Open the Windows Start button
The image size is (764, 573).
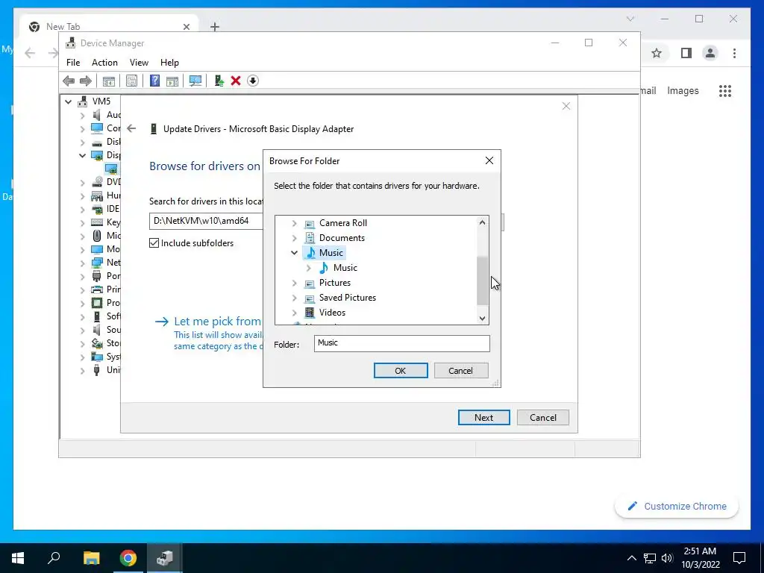click(18, 558)
